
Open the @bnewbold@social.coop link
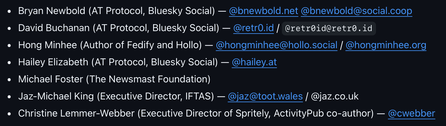tap(356, 11)
